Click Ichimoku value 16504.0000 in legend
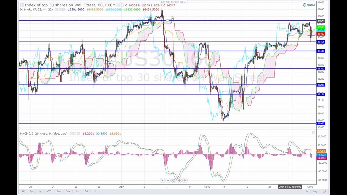The image size is (347, 195). pos(114,10)
